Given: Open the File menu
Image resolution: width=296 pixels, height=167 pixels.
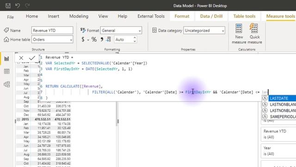Looking at the screenshot, I should pyautogui.click(x=10, y=17).
